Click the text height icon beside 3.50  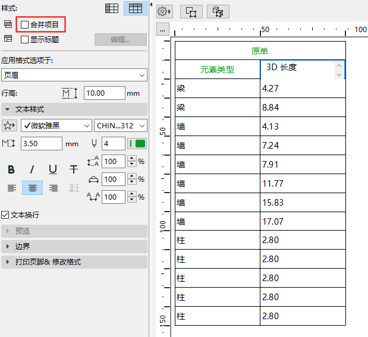9,143
